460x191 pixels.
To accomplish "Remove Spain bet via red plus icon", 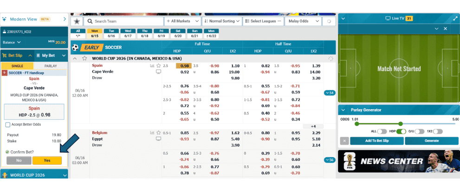I will pos(5,73).
